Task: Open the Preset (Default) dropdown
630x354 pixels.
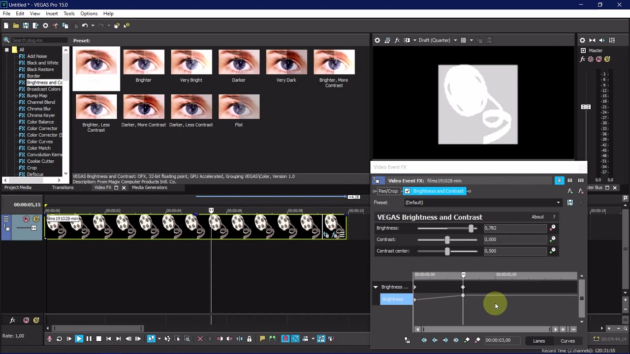Action: pyautogui.click(x=482, y=203)
